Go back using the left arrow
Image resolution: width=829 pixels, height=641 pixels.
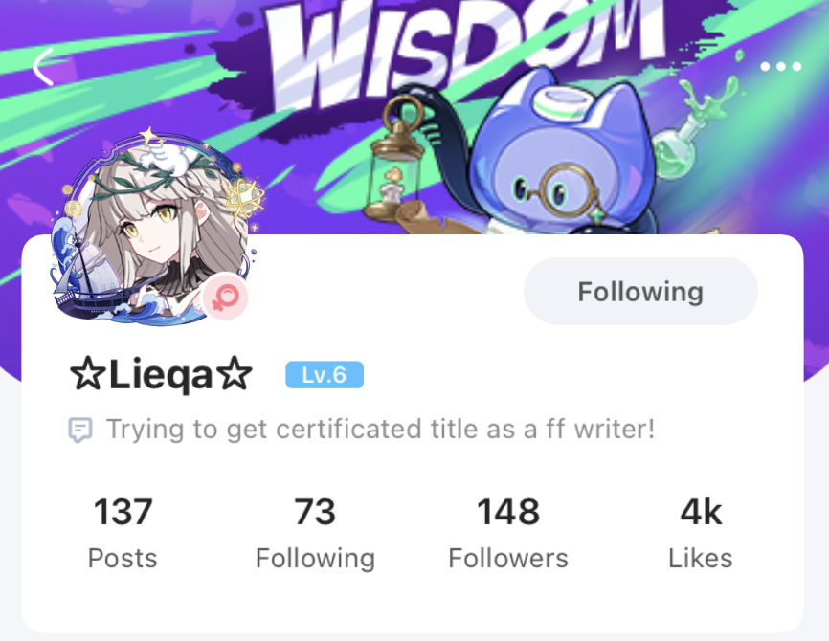tap(43, 67)
